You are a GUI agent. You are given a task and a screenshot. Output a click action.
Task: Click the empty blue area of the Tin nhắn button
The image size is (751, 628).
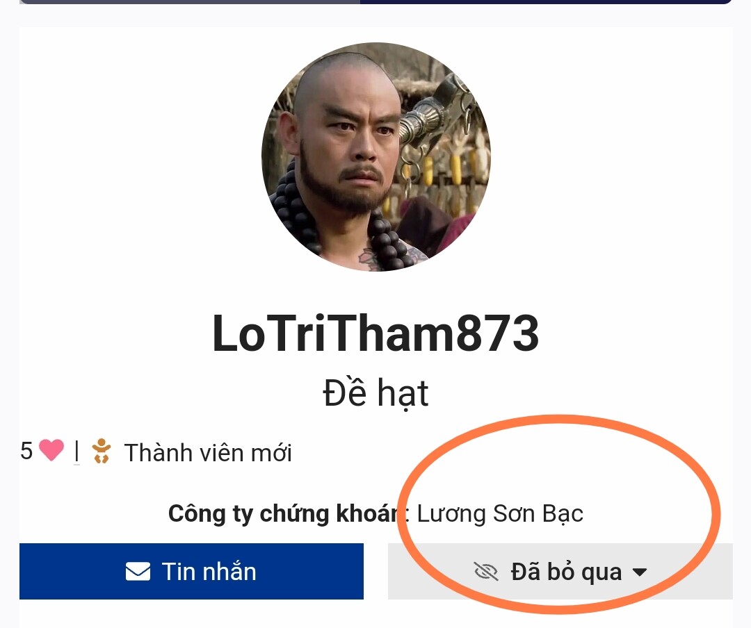tap(312, 572)
